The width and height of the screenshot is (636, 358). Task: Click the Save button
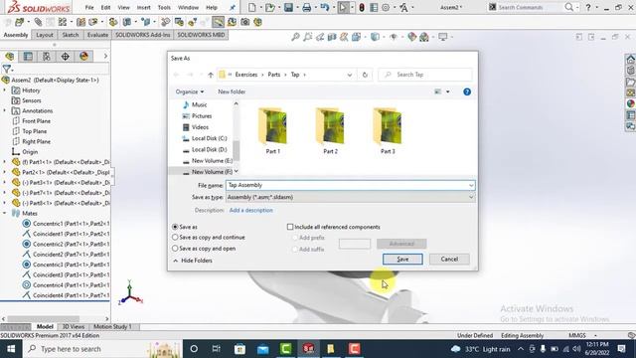pyautogui.click(x=402, y=259)
